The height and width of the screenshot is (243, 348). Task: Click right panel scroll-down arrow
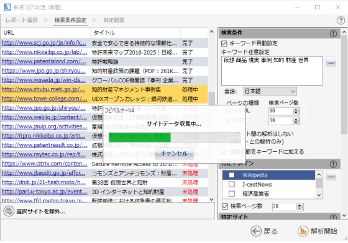coord(344,215)
